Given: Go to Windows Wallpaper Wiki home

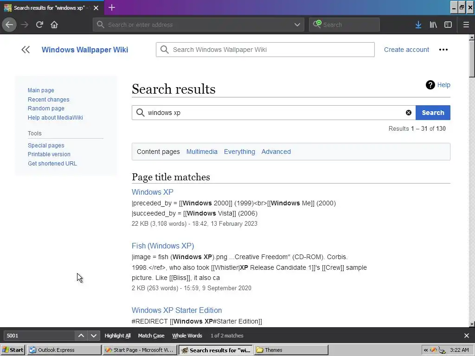Looking at the screenshot, I should point(85,50).
